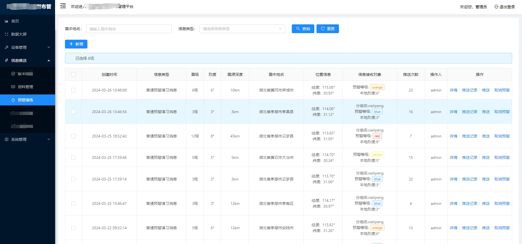Open 资料管理 submenu item
This screenshot has height=244, width=522.
(27, 87)
